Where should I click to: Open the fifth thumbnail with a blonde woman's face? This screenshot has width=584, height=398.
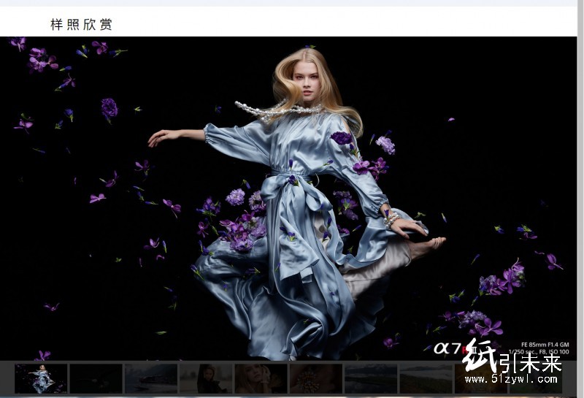click(x=261, y=378)
